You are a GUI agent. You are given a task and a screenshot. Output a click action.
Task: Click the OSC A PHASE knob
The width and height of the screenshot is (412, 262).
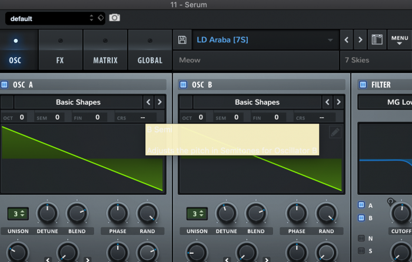point(118,213)
